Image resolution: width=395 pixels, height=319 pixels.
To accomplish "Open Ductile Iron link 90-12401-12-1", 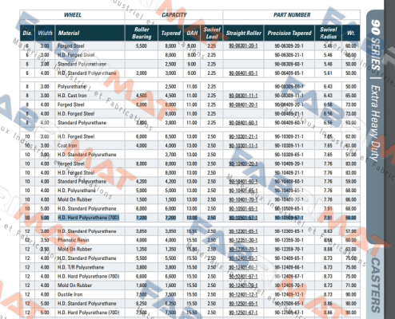I will (243, 294).
